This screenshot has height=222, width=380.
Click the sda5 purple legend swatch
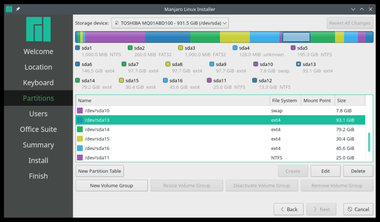293,48
